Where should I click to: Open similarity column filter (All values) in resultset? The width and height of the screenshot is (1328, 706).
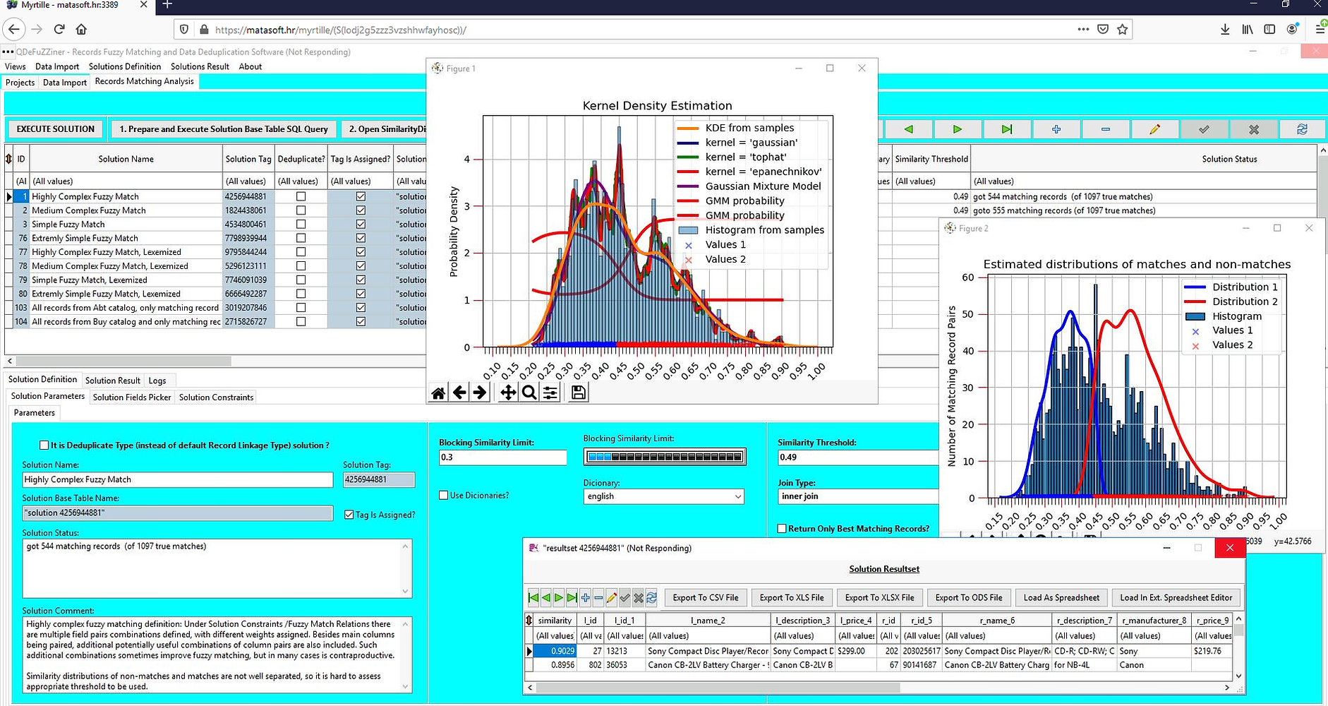point(555,636)
